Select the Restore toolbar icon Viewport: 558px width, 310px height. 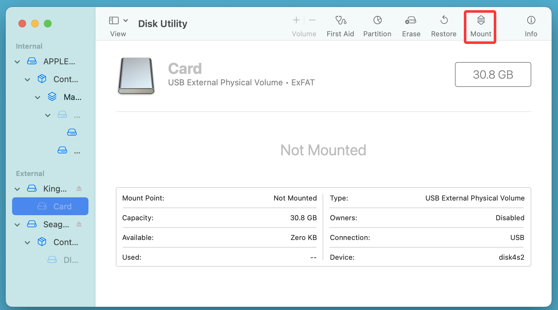coord(444,21)
